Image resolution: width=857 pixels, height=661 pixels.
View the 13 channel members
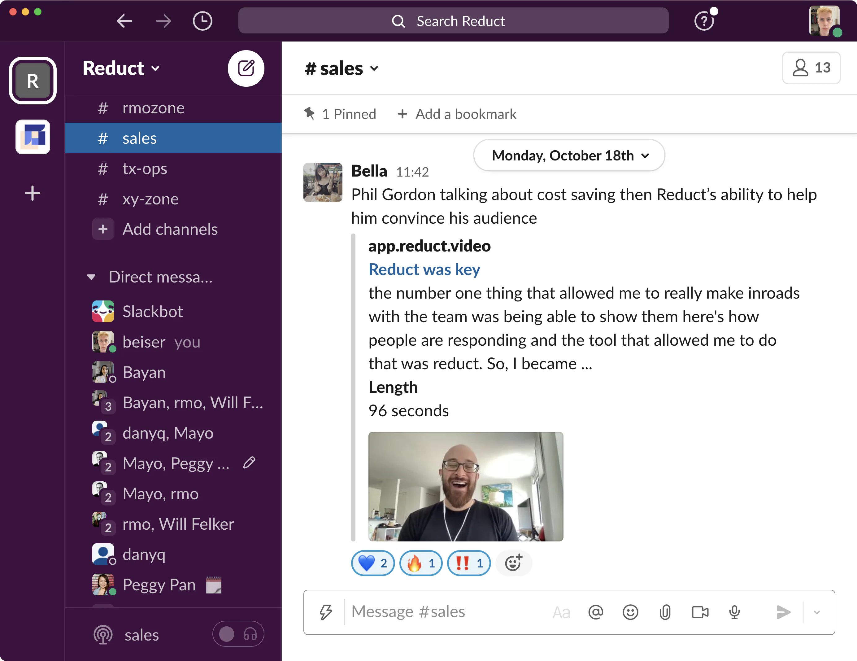(x=811, y=68)
